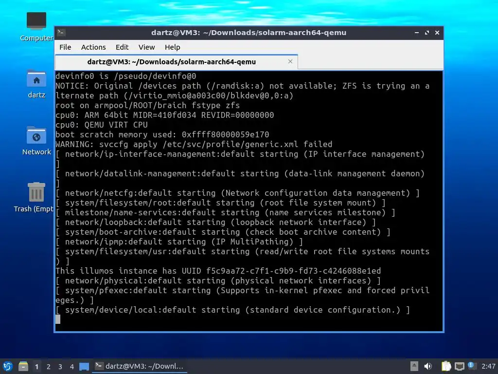Click 'root on armpool/ROOT/braich' line
The width and height of the screenshot is (498, 374).
pos(148,105)
